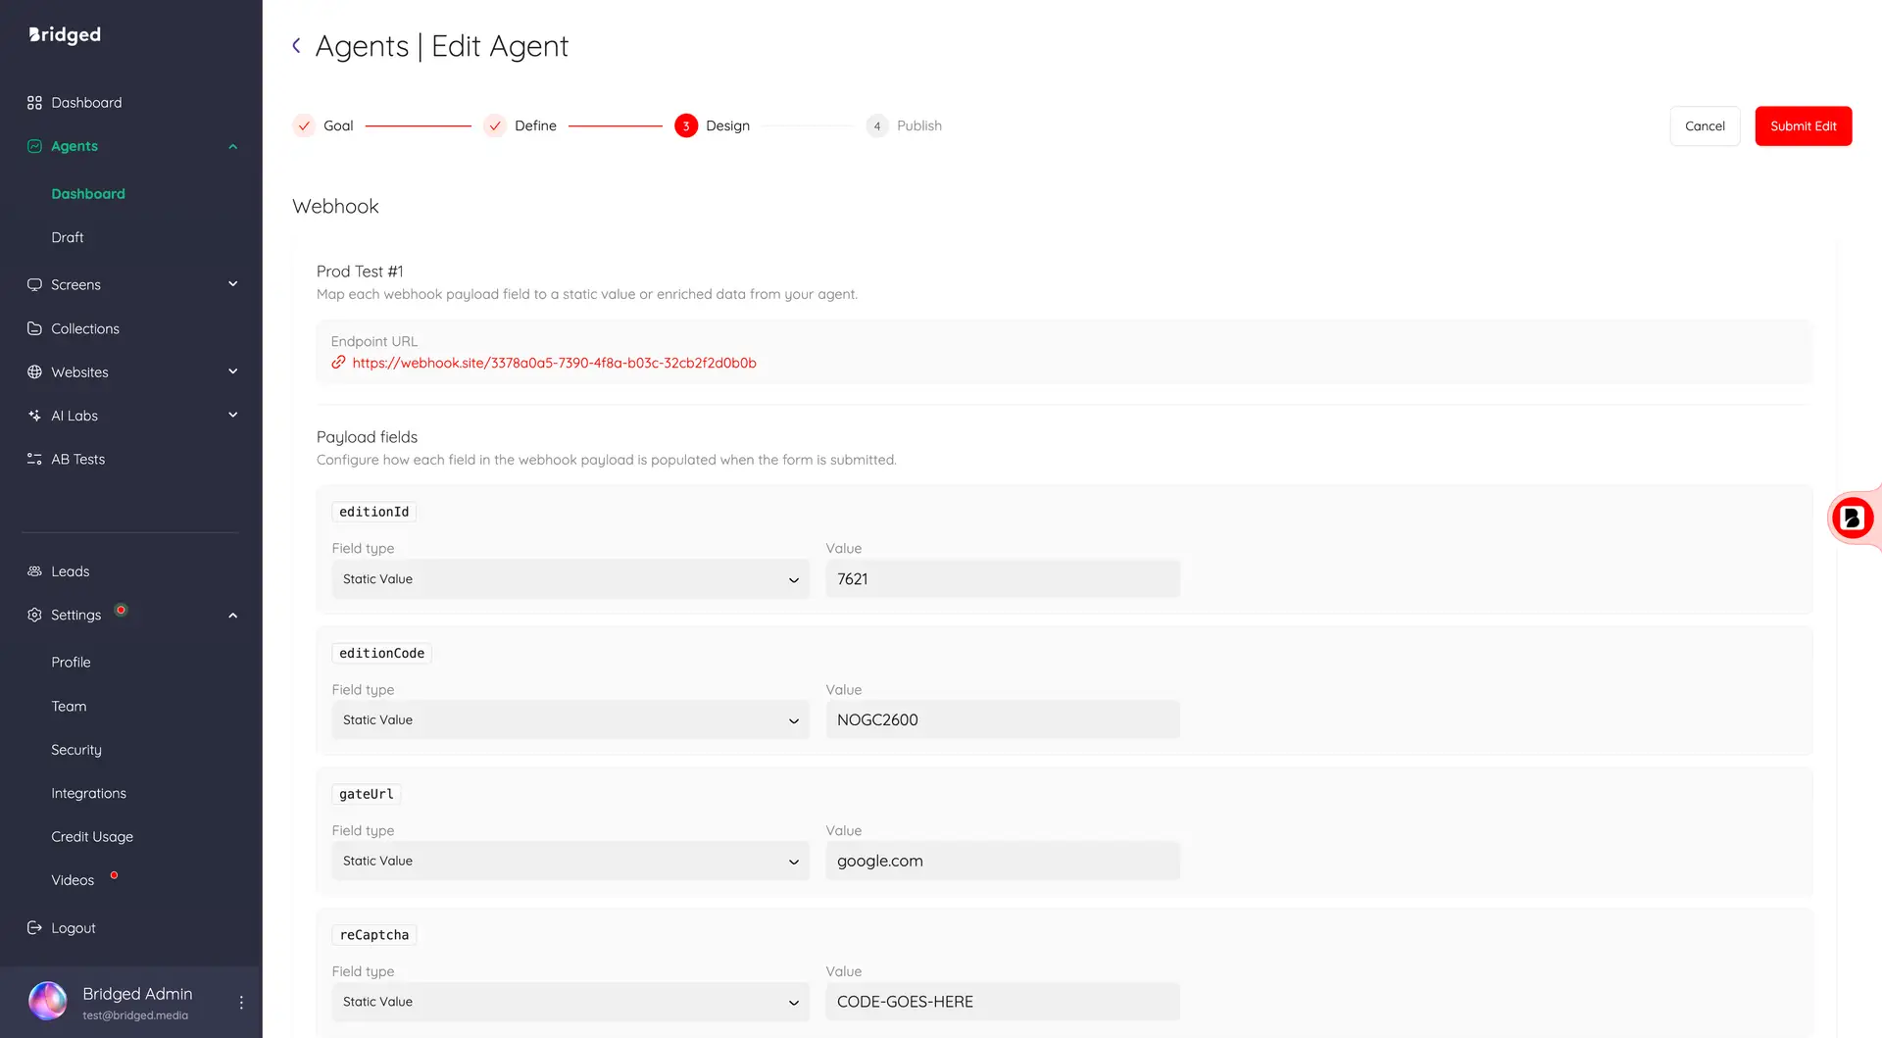Image resolution: width=1882 pixels, height=1038 pixels.
Task: Open Integrations settings
Action: coord(88,793)
